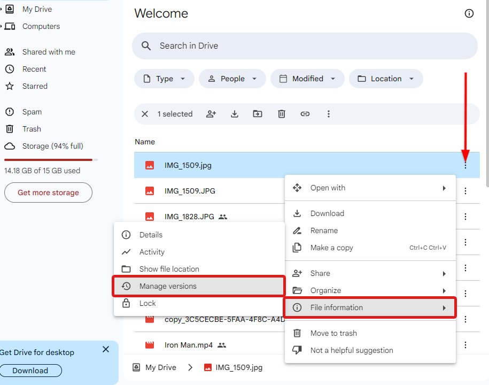
Task: Expand the Organize submenu
Action: pos(370,290)
